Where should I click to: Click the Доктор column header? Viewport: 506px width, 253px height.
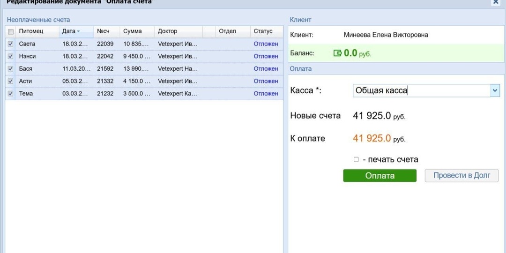179,31
